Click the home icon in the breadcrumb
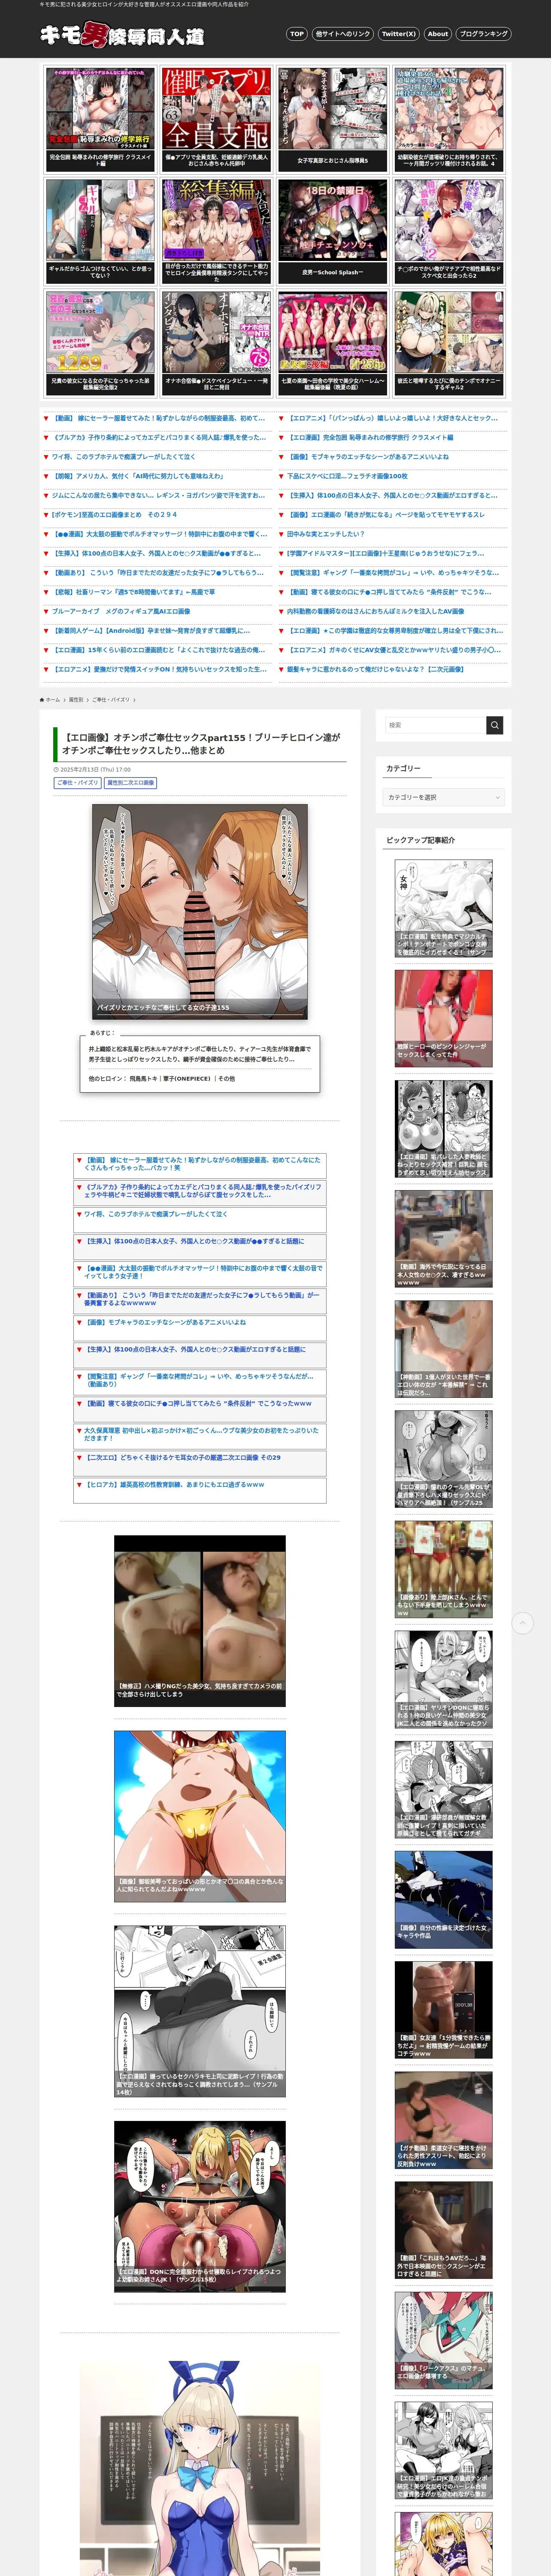Screen dimensions: 551x2576 coord(42,700)
